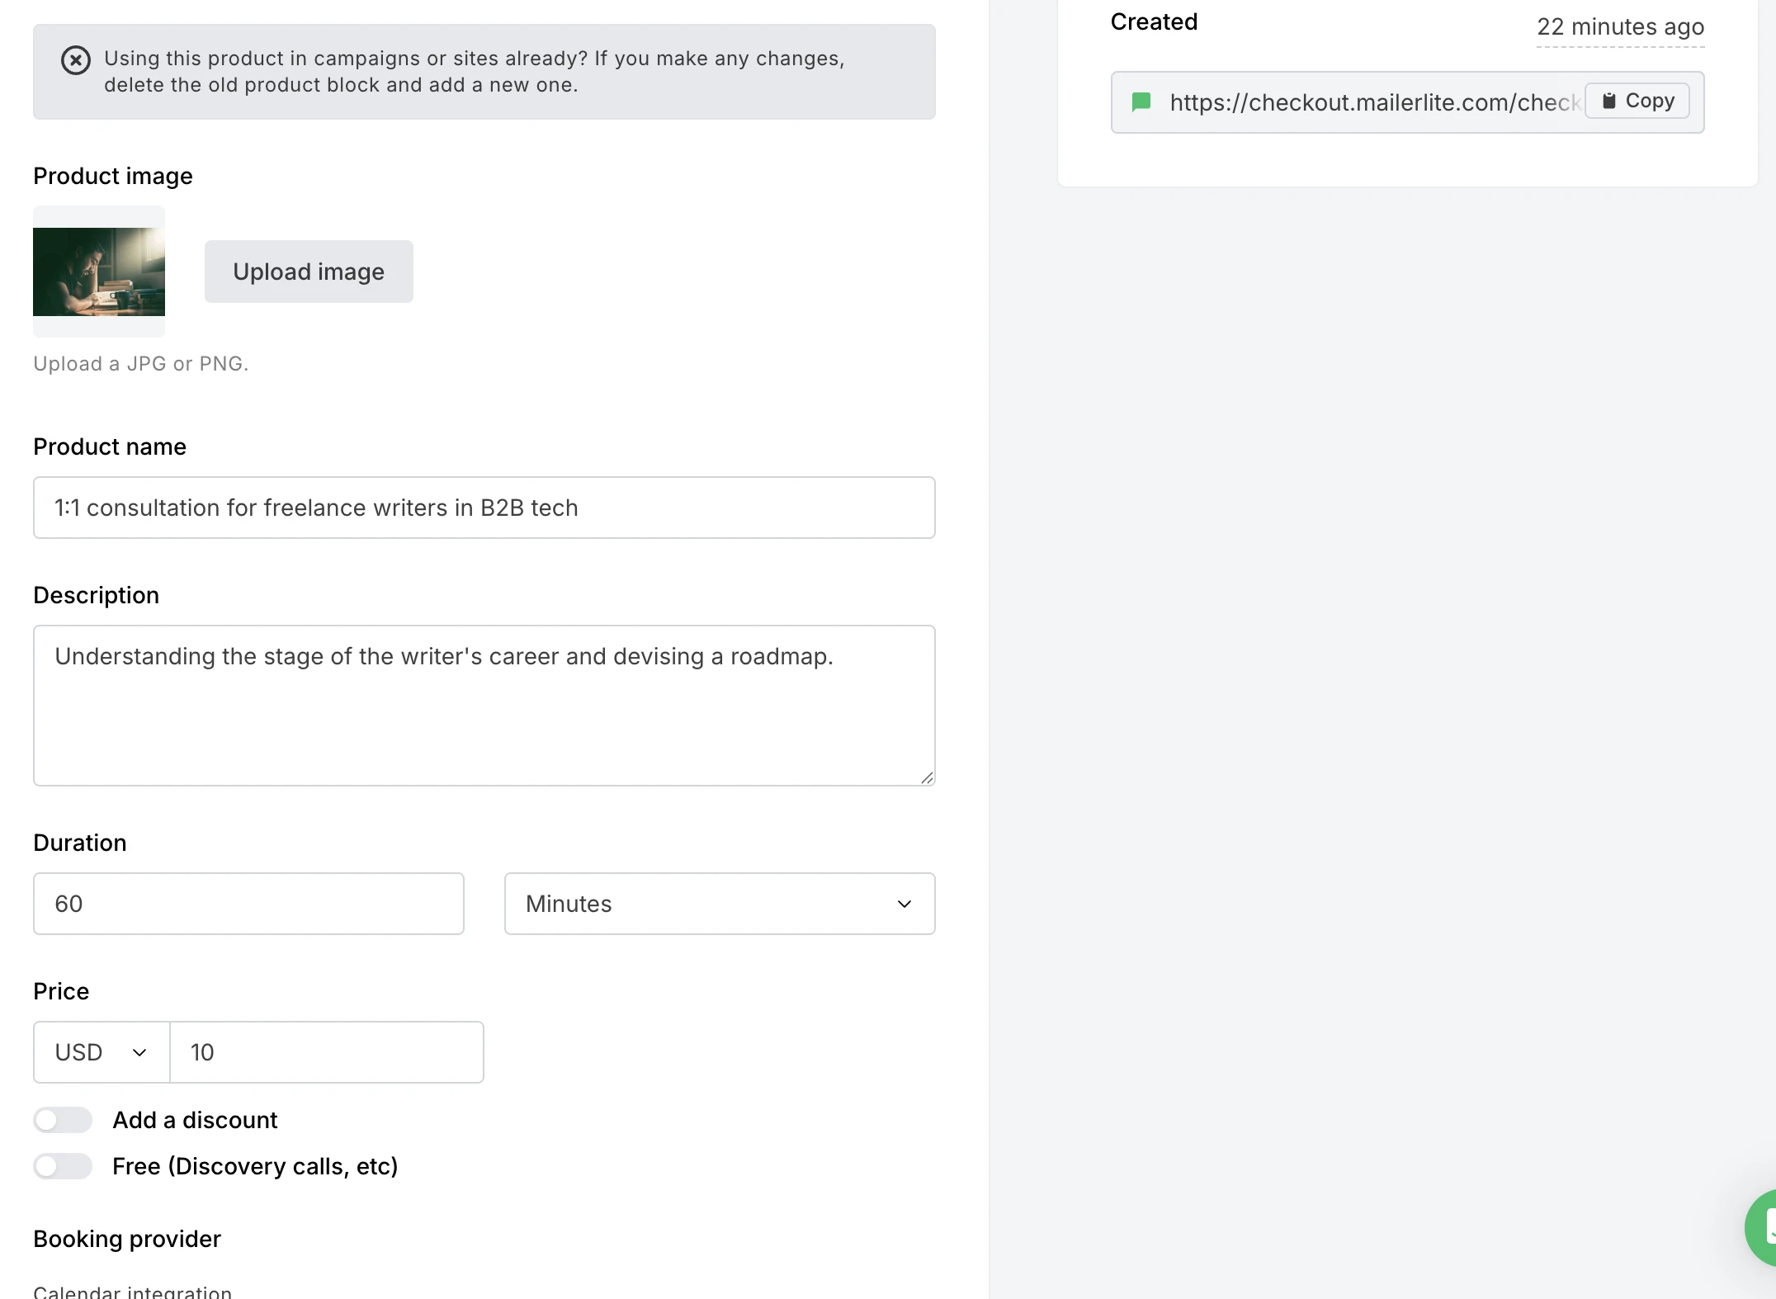
Task: Click the Upload image button
Action: point(309,272)
